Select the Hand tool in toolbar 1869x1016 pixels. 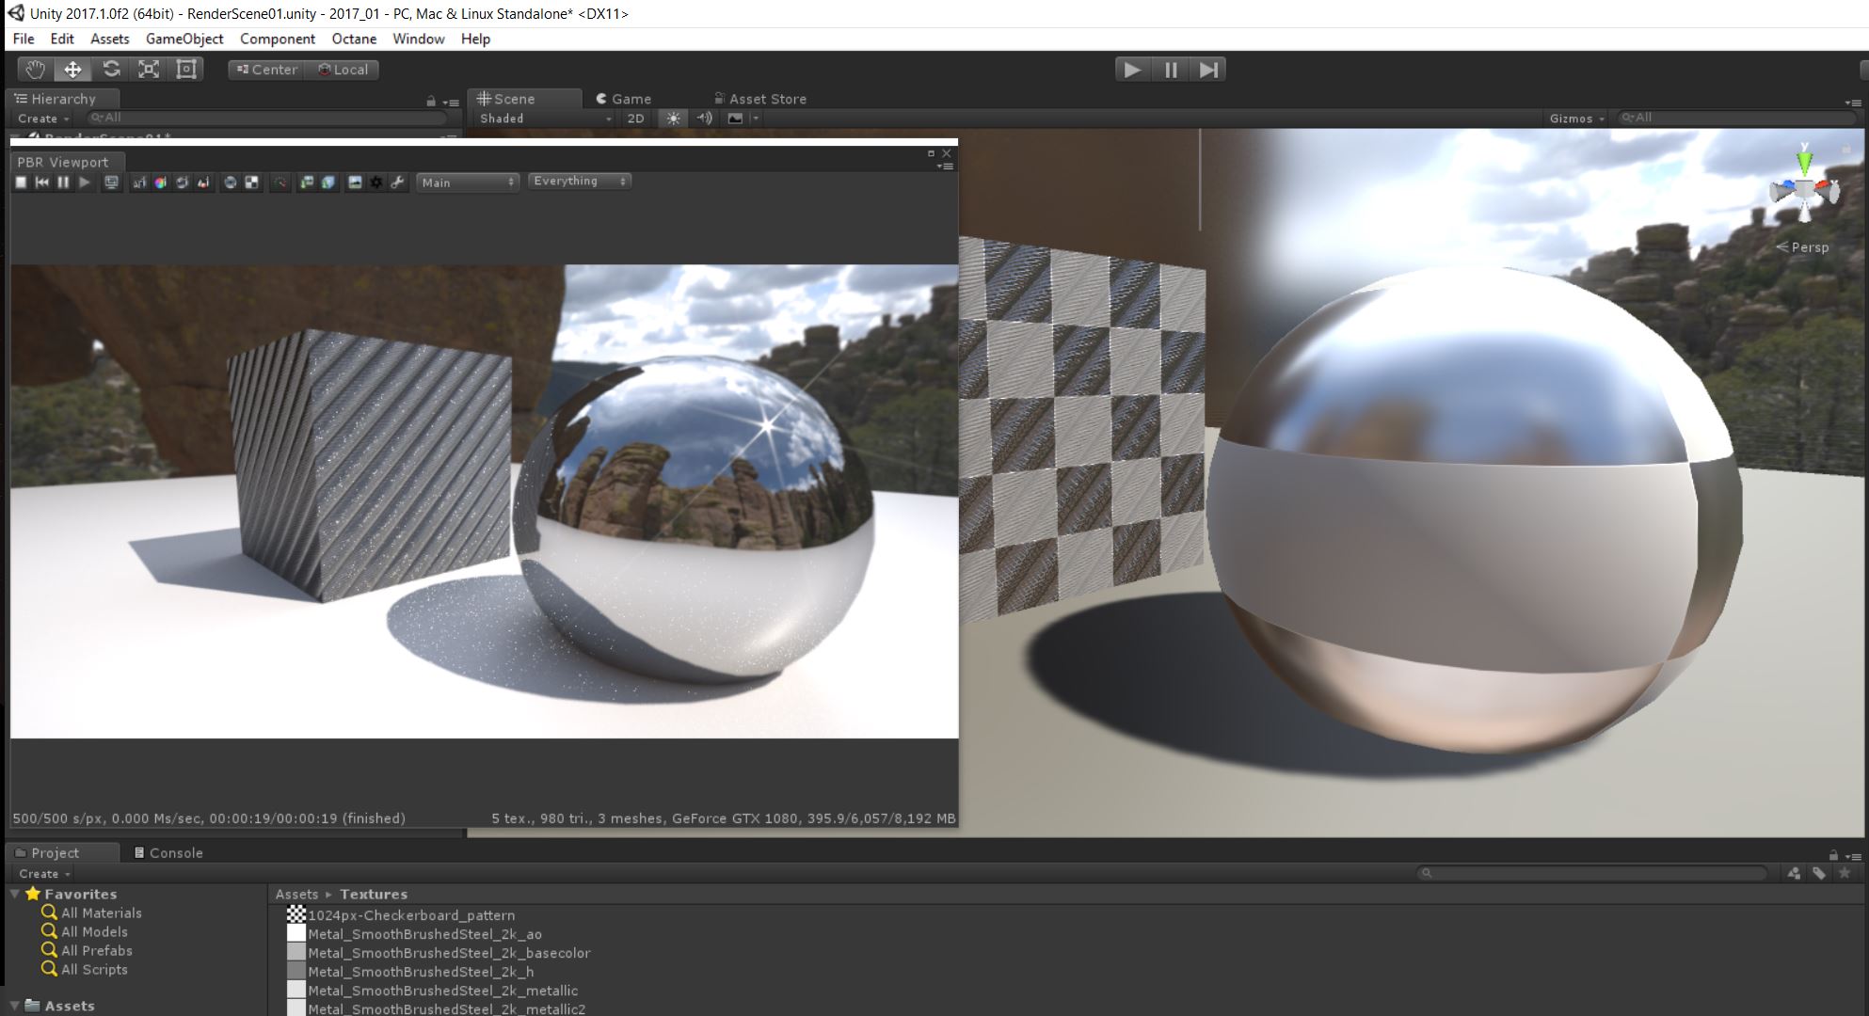coord(35,70)
